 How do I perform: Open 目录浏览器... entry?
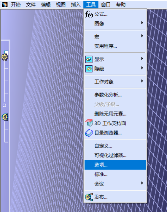coord(115,133)
